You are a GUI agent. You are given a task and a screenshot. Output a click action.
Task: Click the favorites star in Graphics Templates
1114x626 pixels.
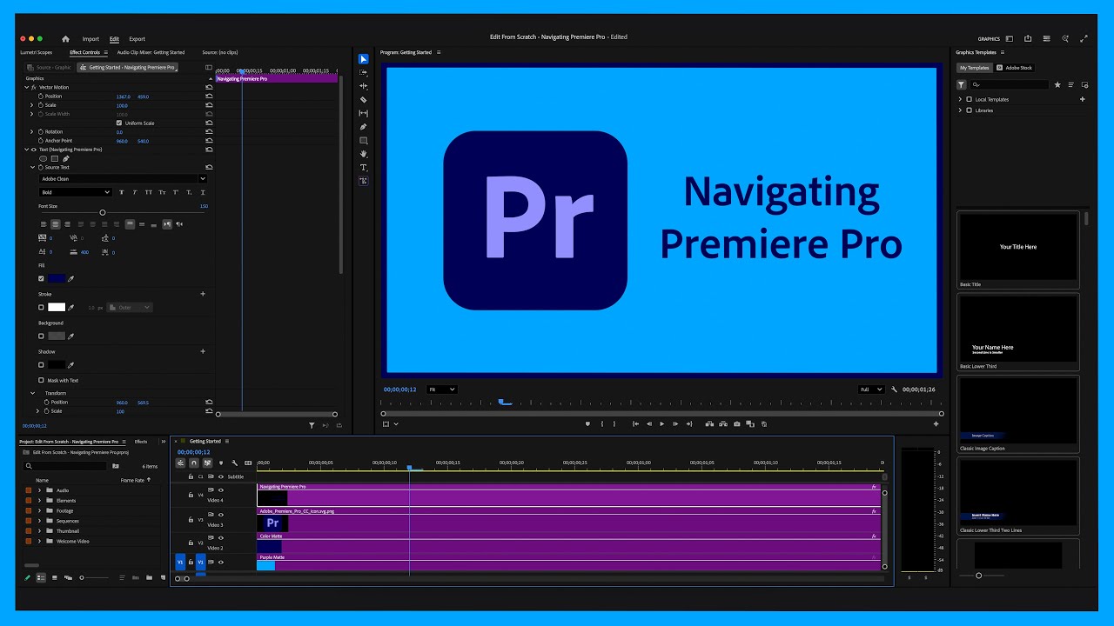click(x=1057, y=85)
